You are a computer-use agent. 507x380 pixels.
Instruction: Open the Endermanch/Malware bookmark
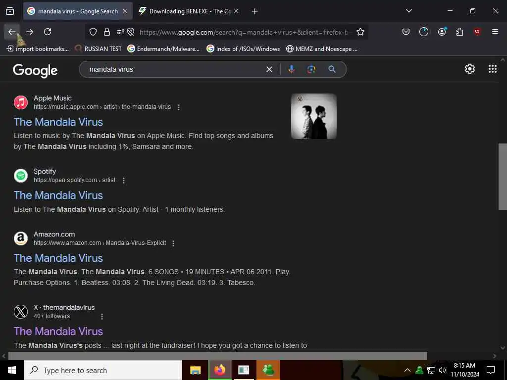tap(163, 49)
